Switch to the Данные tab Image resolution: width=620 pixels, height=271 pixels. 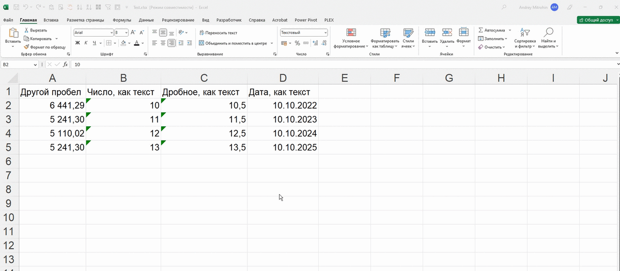(x=147, y=20)
